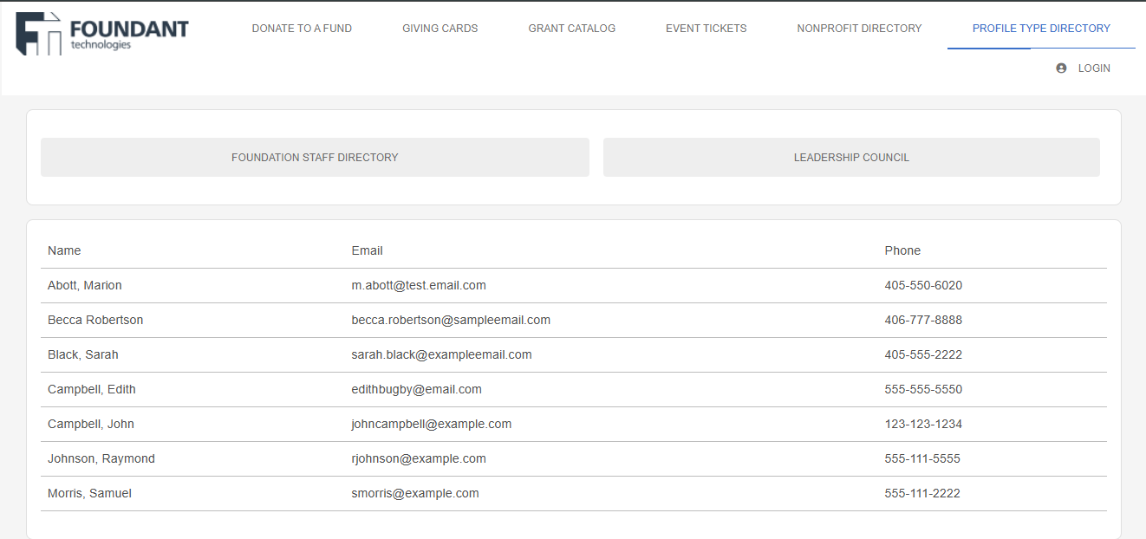Open the GRANT CATALOG section
The height and width of the screenshot is (539, 1146).
click(571, 28)
